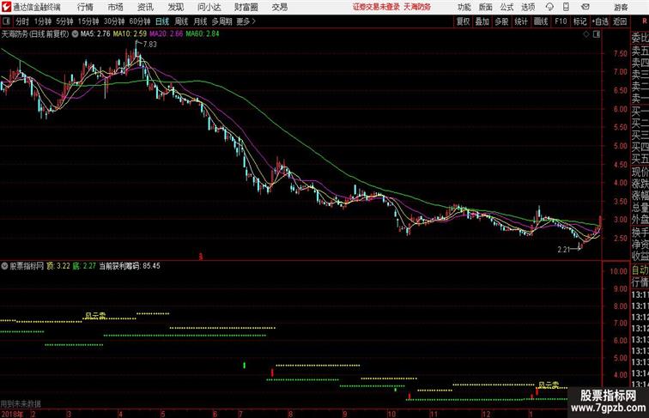This screenshot has width=649, height=418.
Task: Click the 统计 statistics button
Action: 521,21
